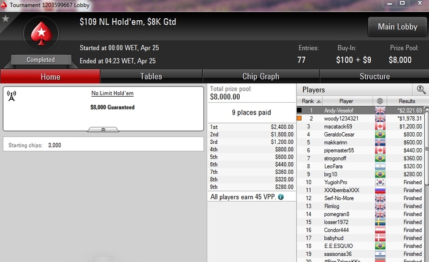Click the favorite star icon

(x=6, y=18)
